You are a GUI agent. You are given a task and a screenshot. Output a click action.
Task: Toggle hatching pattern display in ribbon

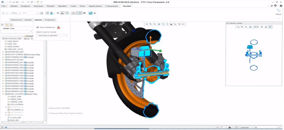pos(58,13)
